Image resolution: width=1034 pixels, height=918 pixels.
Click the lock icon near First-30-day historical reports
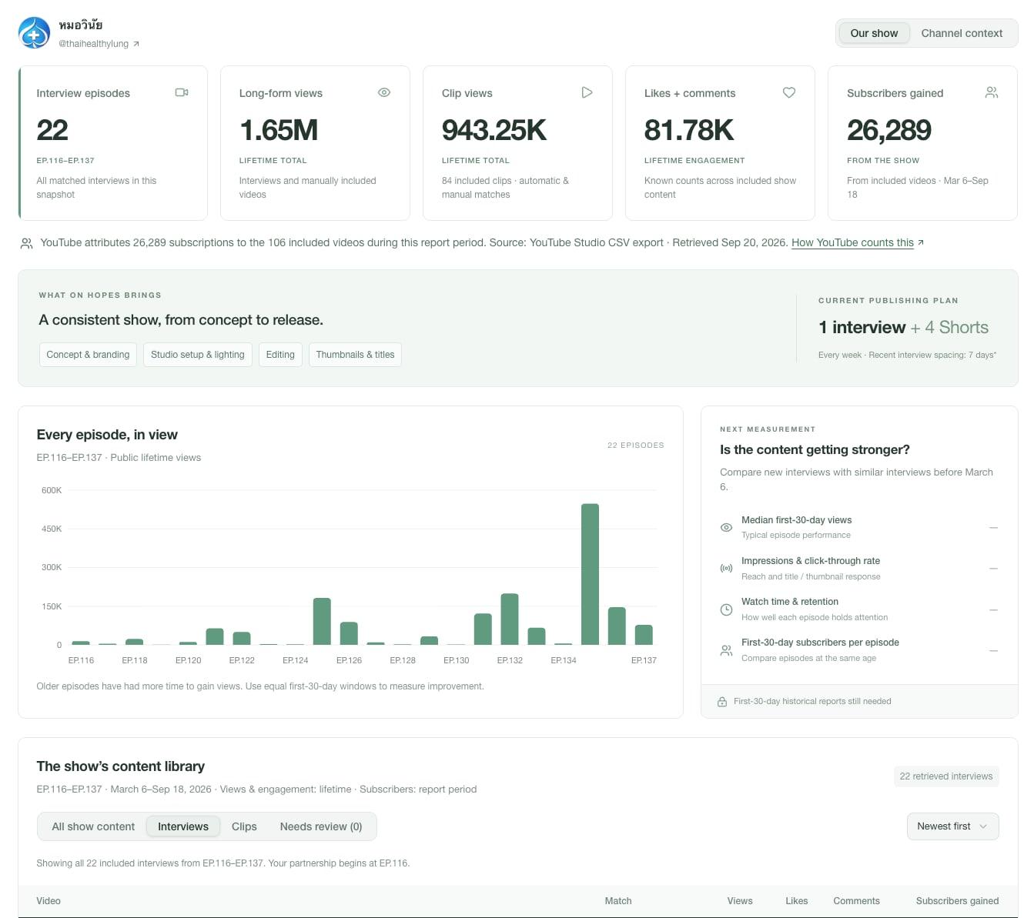722,702
